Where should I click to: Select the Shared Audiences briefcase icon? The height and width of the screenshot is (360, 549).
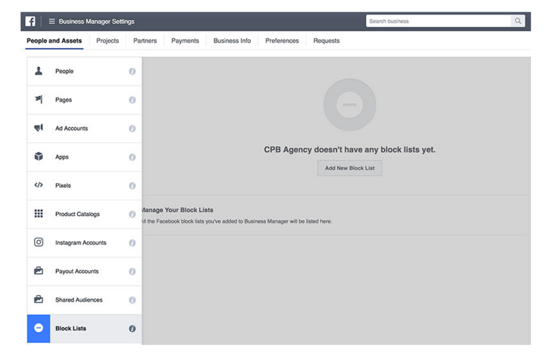pyautogui.click(x=39, y=300)
